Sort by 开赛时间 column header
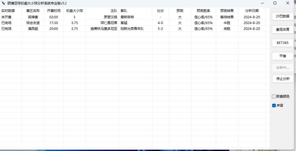Viewport: 296px width, 151px height. [54, 11]
